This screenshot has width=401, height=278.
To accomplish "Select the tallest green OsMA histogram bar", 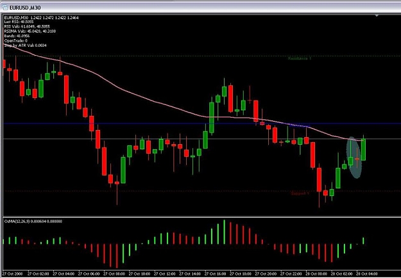I will point(225,232).
